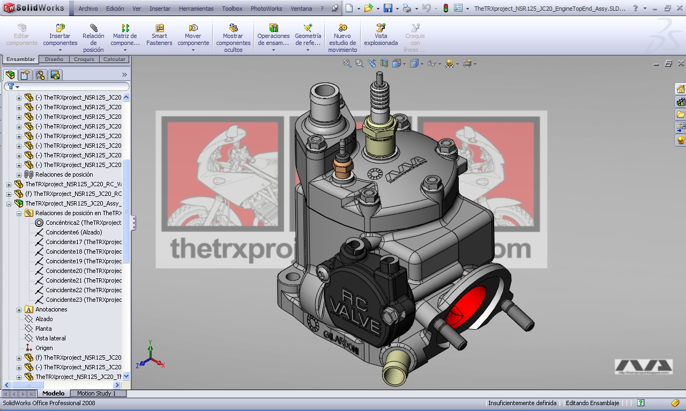
Task: Click the status bar help question icon
Action: (640, 403)
